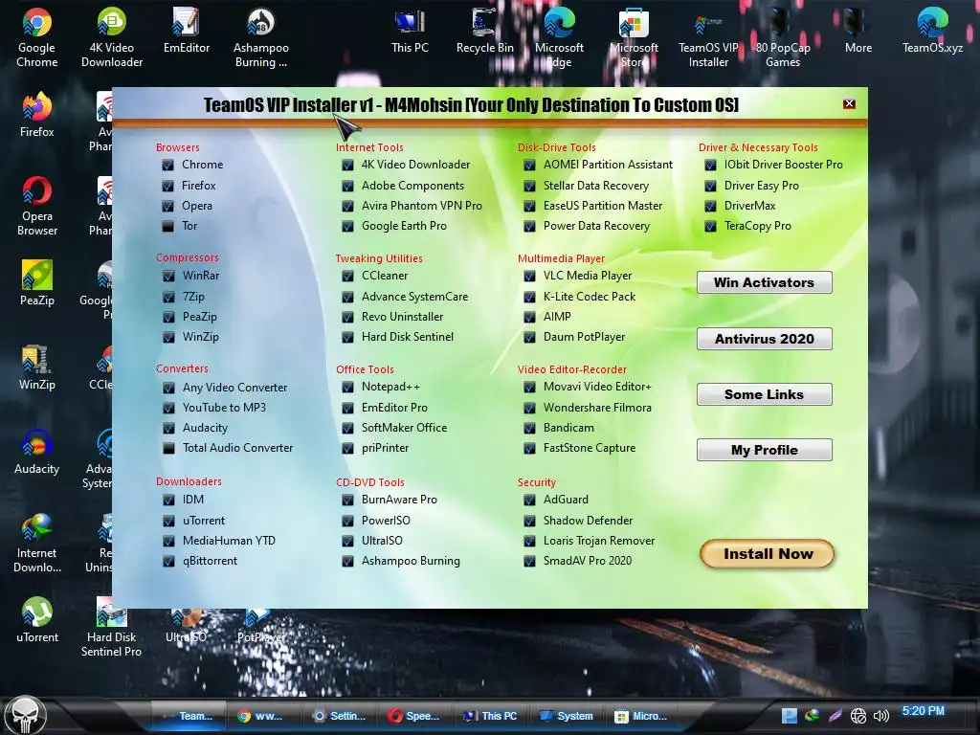980x735 pixels.
Task: Switch to Settings taskbar item
Action: click(339, 716)
